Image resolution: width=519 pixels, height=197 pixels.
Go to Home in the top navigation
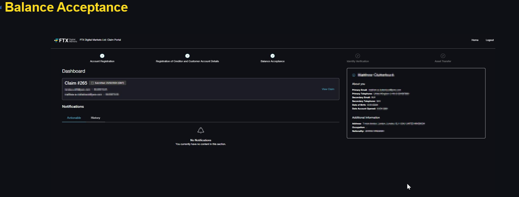click(x=475, y=40)
